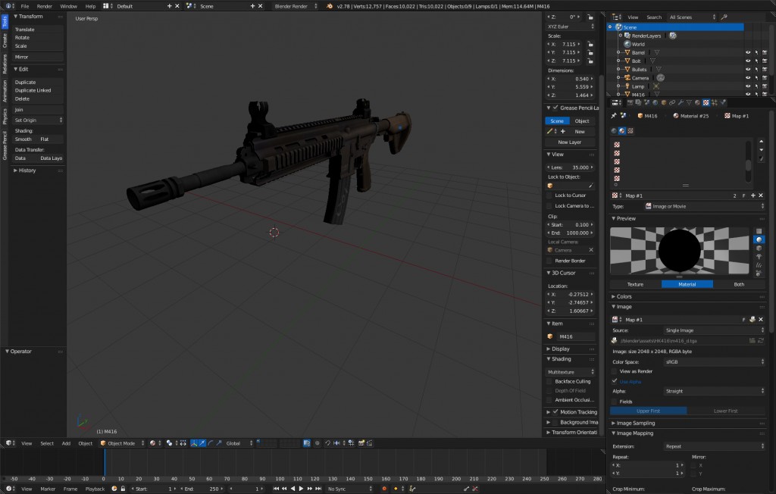Screen dimensions: 776x494
Task: Open the Modifiers tab (wrench icon)
Action: pos(681,102)
